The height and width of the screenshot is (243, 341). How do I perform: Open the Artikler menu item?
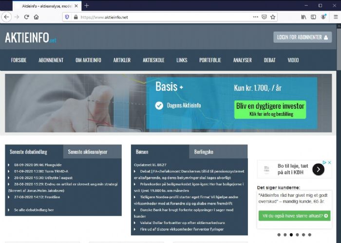[122, 60]
